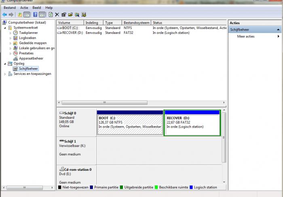The height and width of the screenshot is (197, 283).
Task: Click the Refresh icon in toolbar
Action: (x=51, y=15)
